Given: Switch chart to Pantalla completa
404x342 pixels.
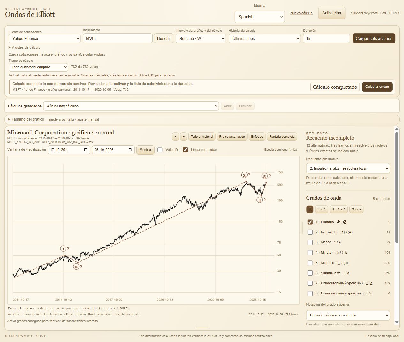Looking at the screenshot, I should pyautogui.click(x=282, y=137).
